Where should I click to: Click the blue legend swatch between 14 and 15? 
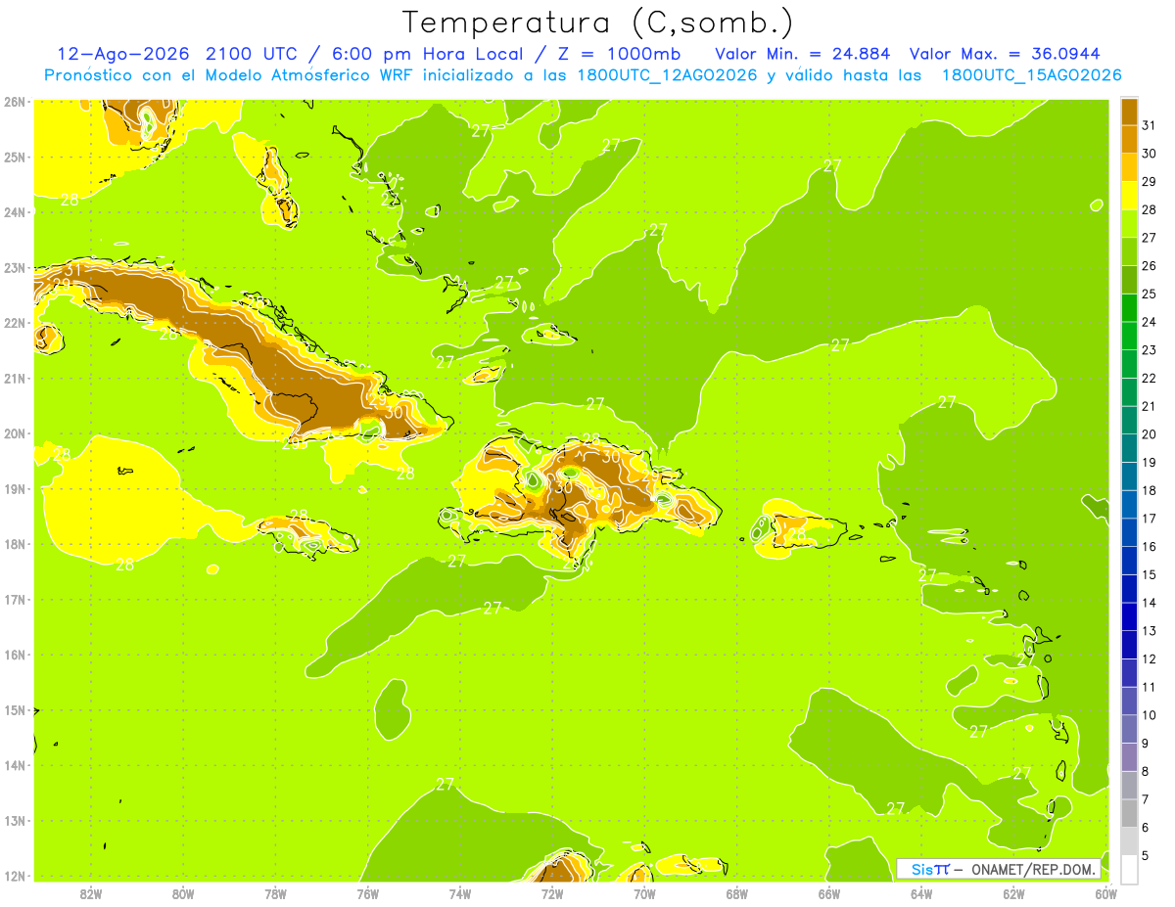(1129, 589)
